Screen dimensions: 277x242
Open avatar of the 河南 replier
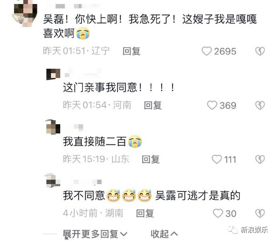coord(53,74)
